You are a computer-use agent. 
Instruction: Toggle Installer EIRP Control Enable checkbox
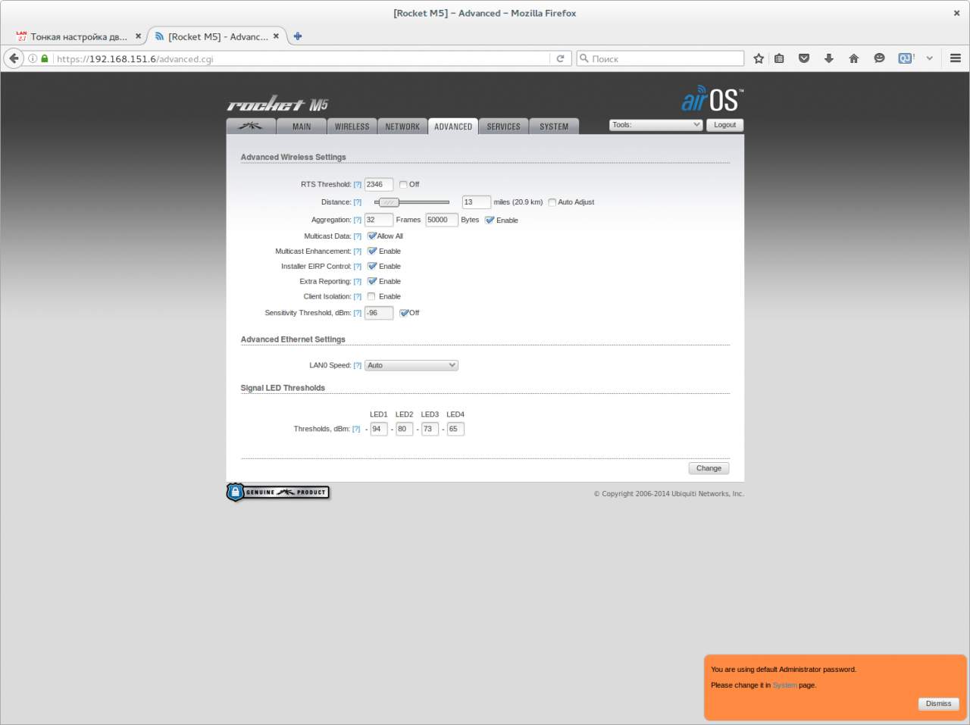click(371, 266)
